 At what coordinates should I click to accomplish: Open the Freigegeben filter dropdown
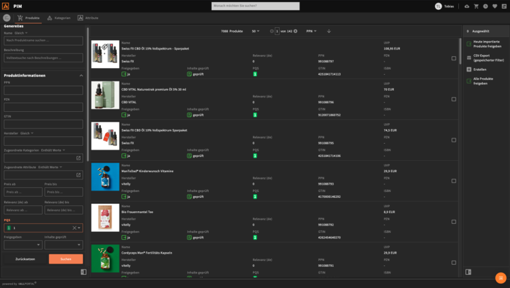[23, 245]
